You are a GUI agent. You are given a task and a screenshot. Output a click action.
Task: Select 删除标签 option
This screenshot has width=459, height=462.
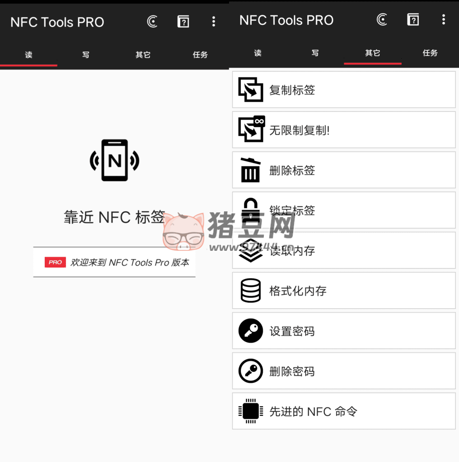pos(344,170)
